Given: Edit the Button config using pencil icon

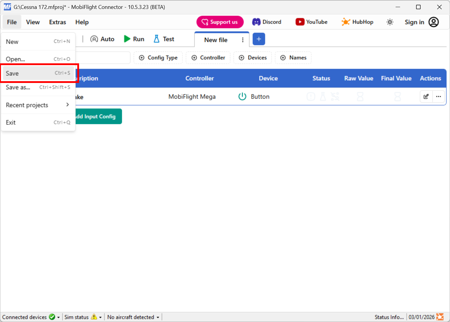Looking at the screenshot, I should [426, 96].
